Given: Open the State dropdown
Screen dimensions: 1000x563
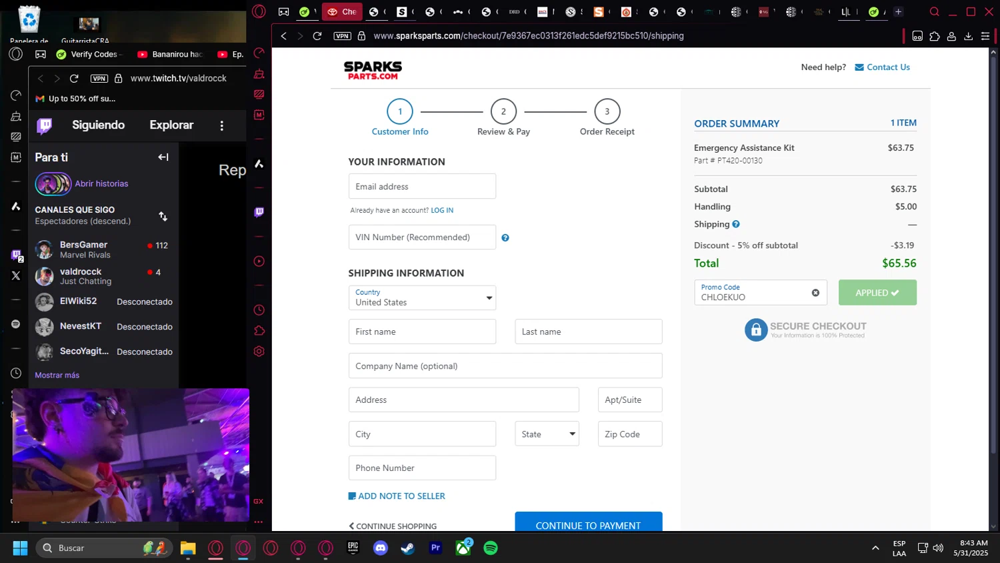Looking at the screenshot, I should [x=547, y=434].
